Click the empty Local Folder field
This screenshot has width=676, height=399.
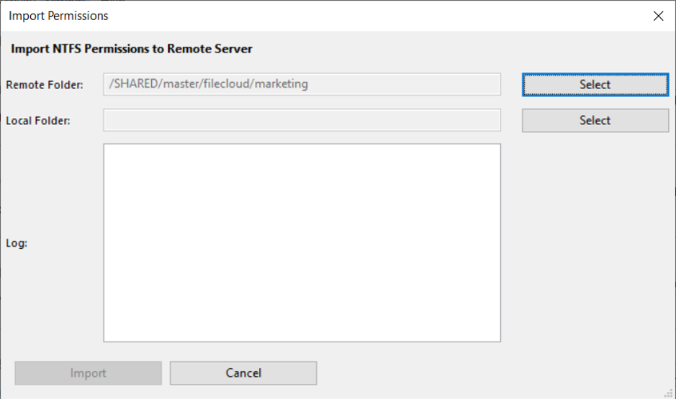[x=302, y=120]
